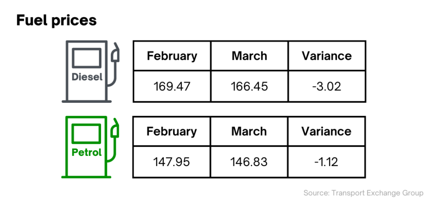
Task: Select February header in Diesel table
Action: click(172, 56)
